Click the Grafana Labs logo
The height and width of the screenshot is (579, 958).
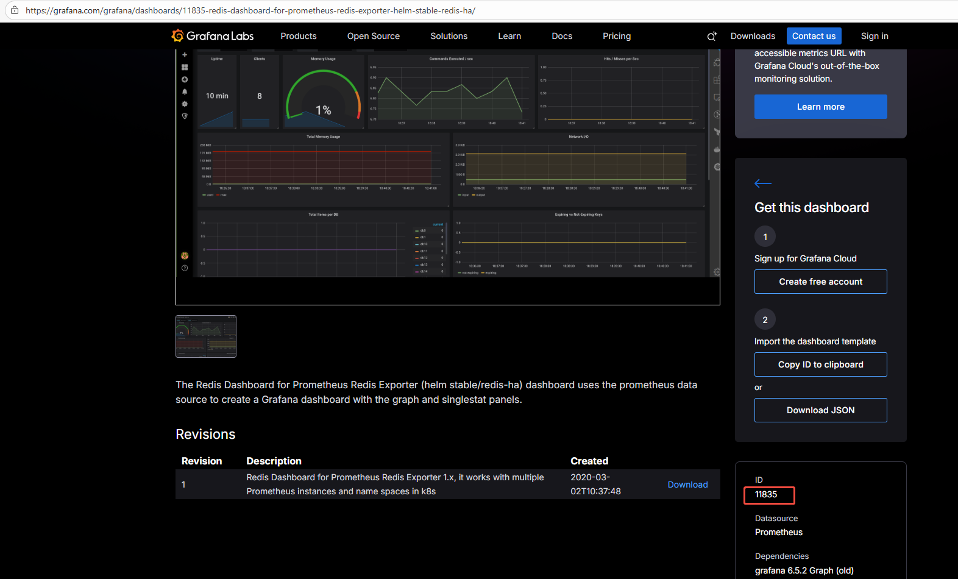tap(213, 36)
